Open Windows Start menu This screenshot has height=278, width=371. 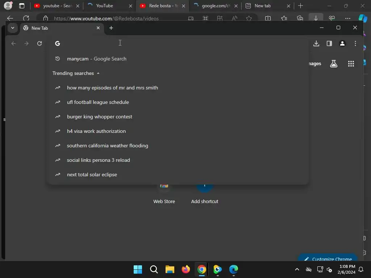[138, 269]
